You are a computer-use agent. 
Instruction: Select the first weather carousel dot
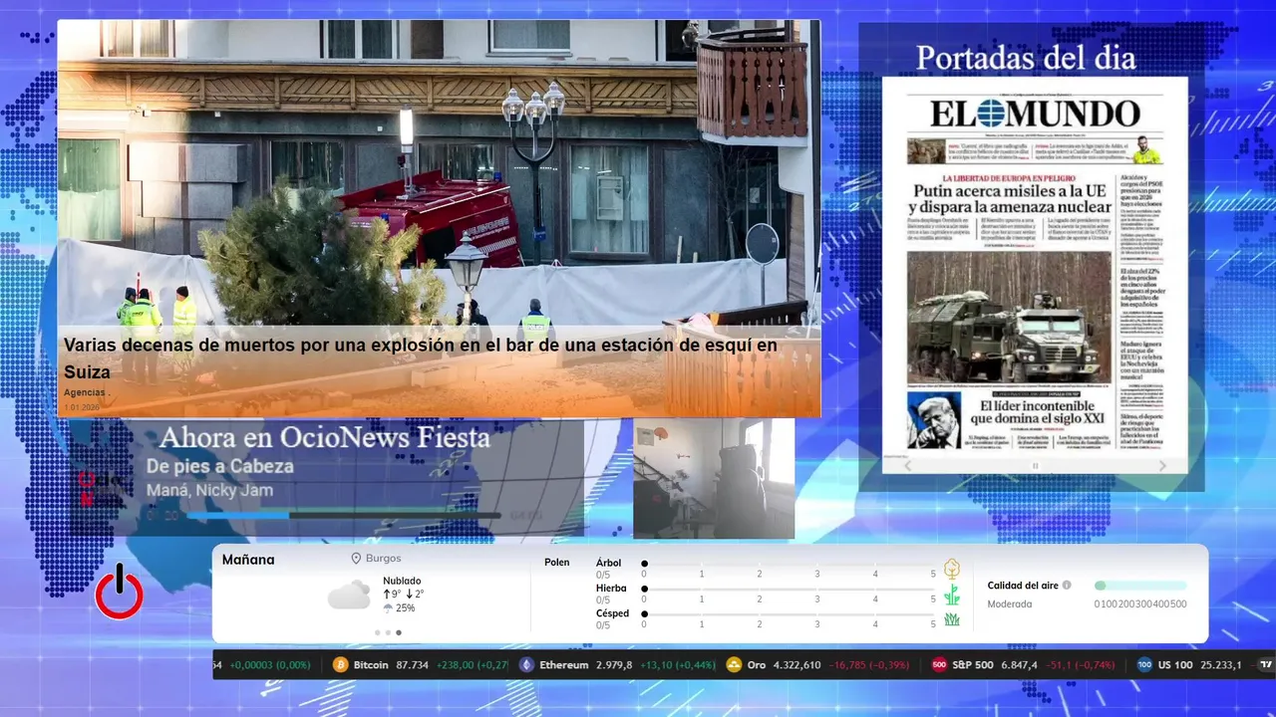(377, 632)
